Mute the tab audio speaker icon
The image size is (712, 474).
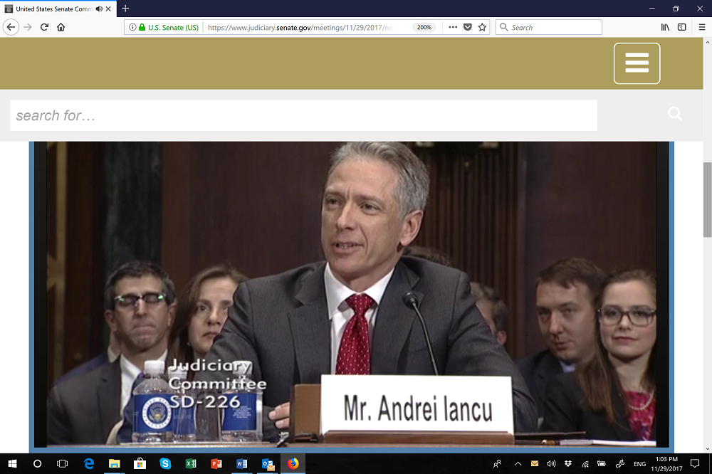(99, 9)
